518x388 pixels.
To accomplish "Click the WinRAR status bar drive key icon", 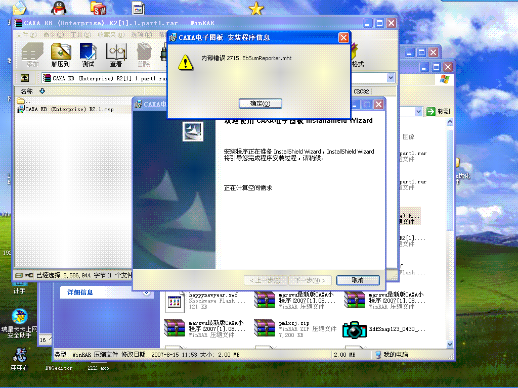I will coord(24,275).
